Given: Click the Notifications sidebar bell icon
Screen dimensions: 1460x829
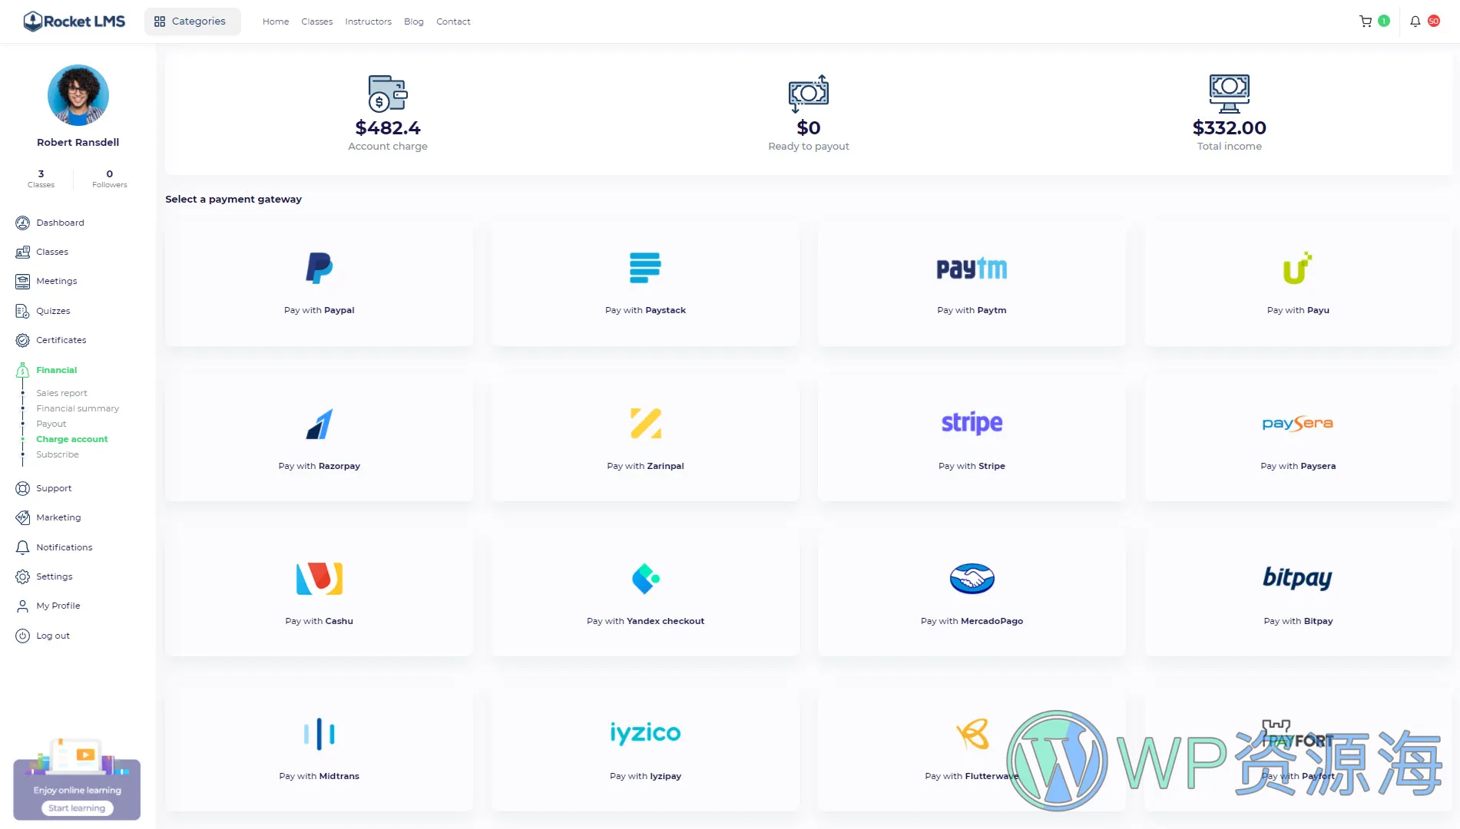Looking at the screenshot, I should [23, 547].
